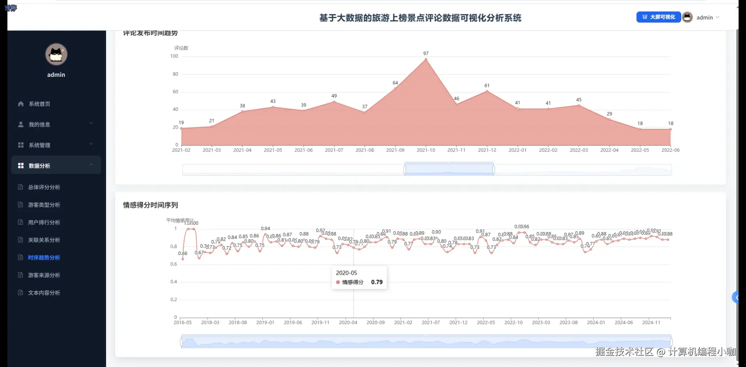
Task: Click the document icon beside 关联关系分析
Action: coord(20,239)
